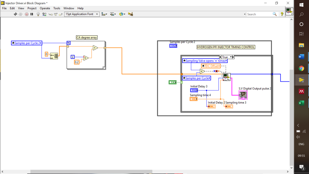The height and width of the screenshot is (174, 309).
Task: Click the horizontal scrollbar thumb
Action: click(x=91, y=172)
